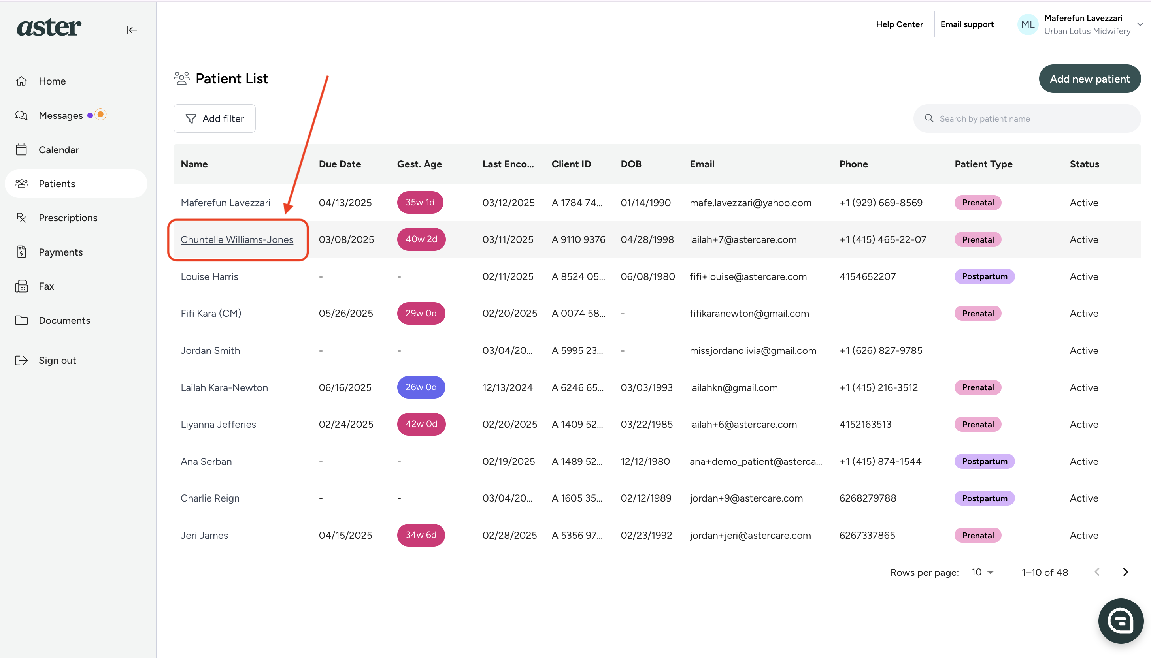Click Louise Harris in the patient list
This screenshot has height=658, width=1151.
click(209, 276)
